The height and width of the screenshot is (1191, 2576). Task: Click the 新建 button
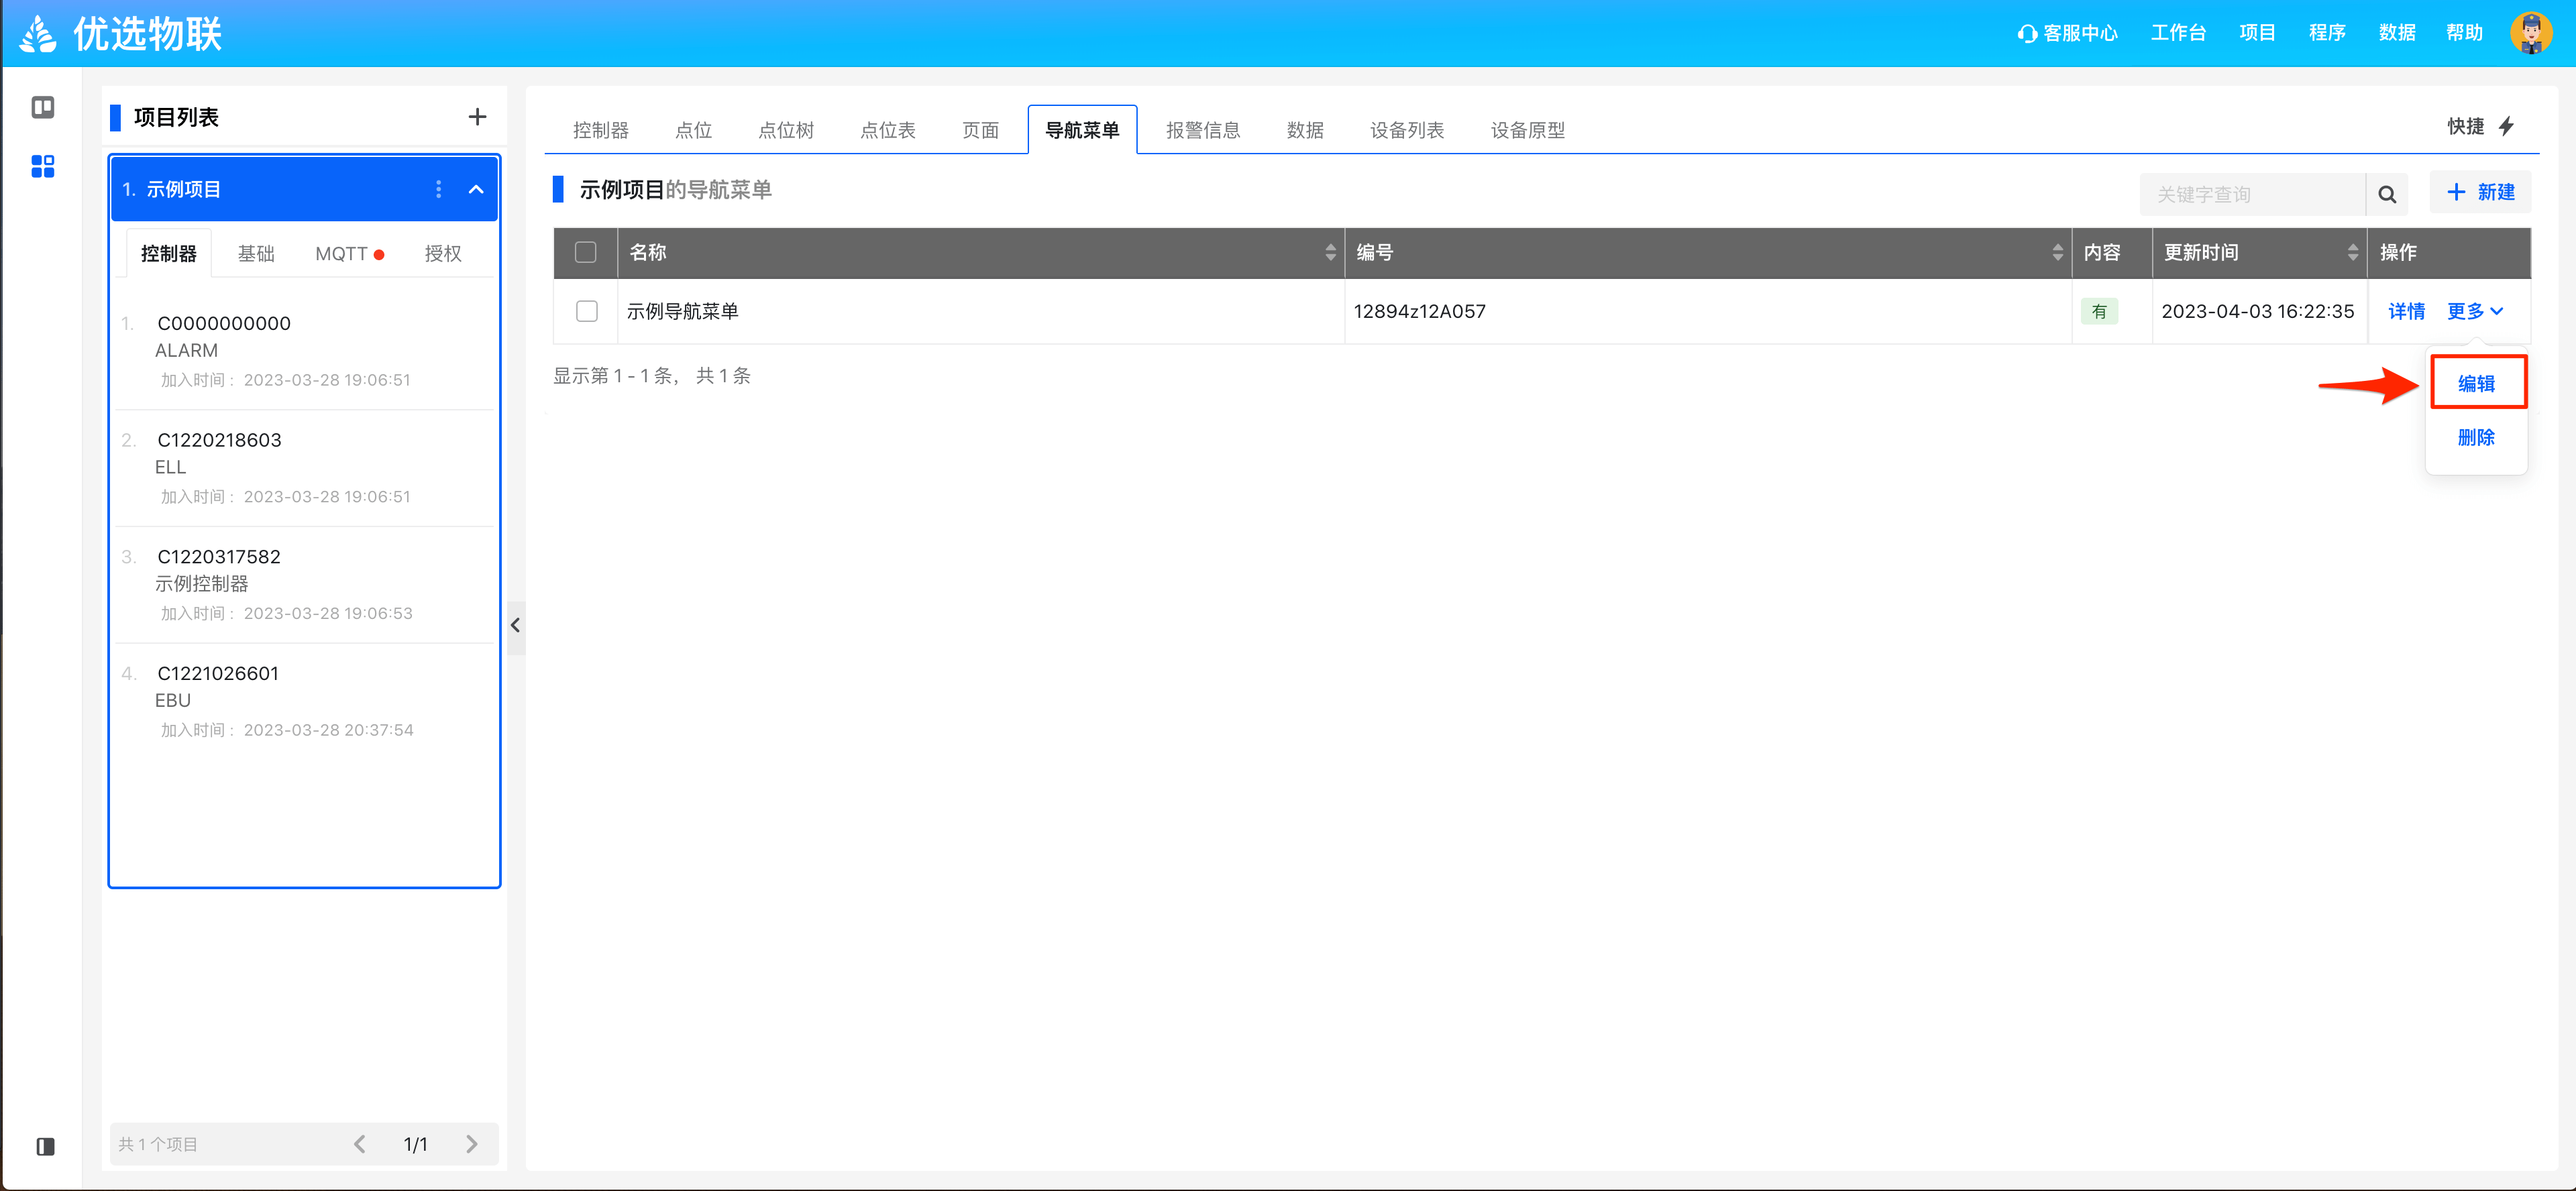click(2480, 192)
